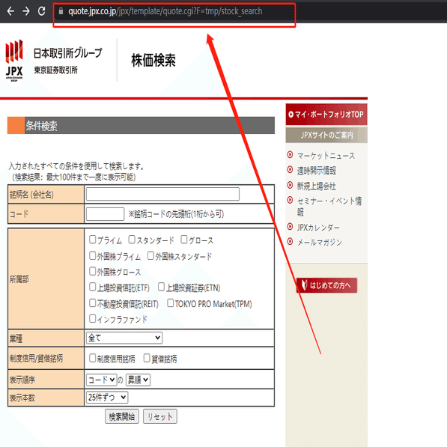Open the マーケットニュース link
This screenshot has height=447, width=447.
pos(326,156)
